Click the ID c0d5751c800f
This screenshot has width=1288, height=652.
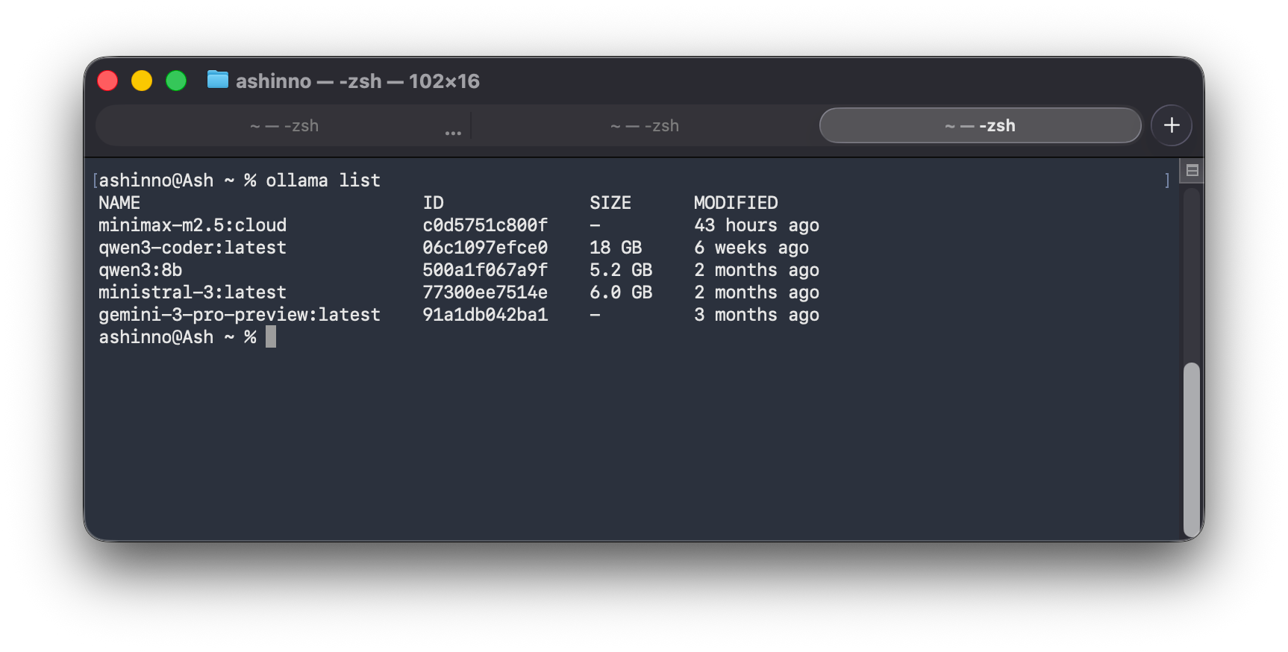485,225
